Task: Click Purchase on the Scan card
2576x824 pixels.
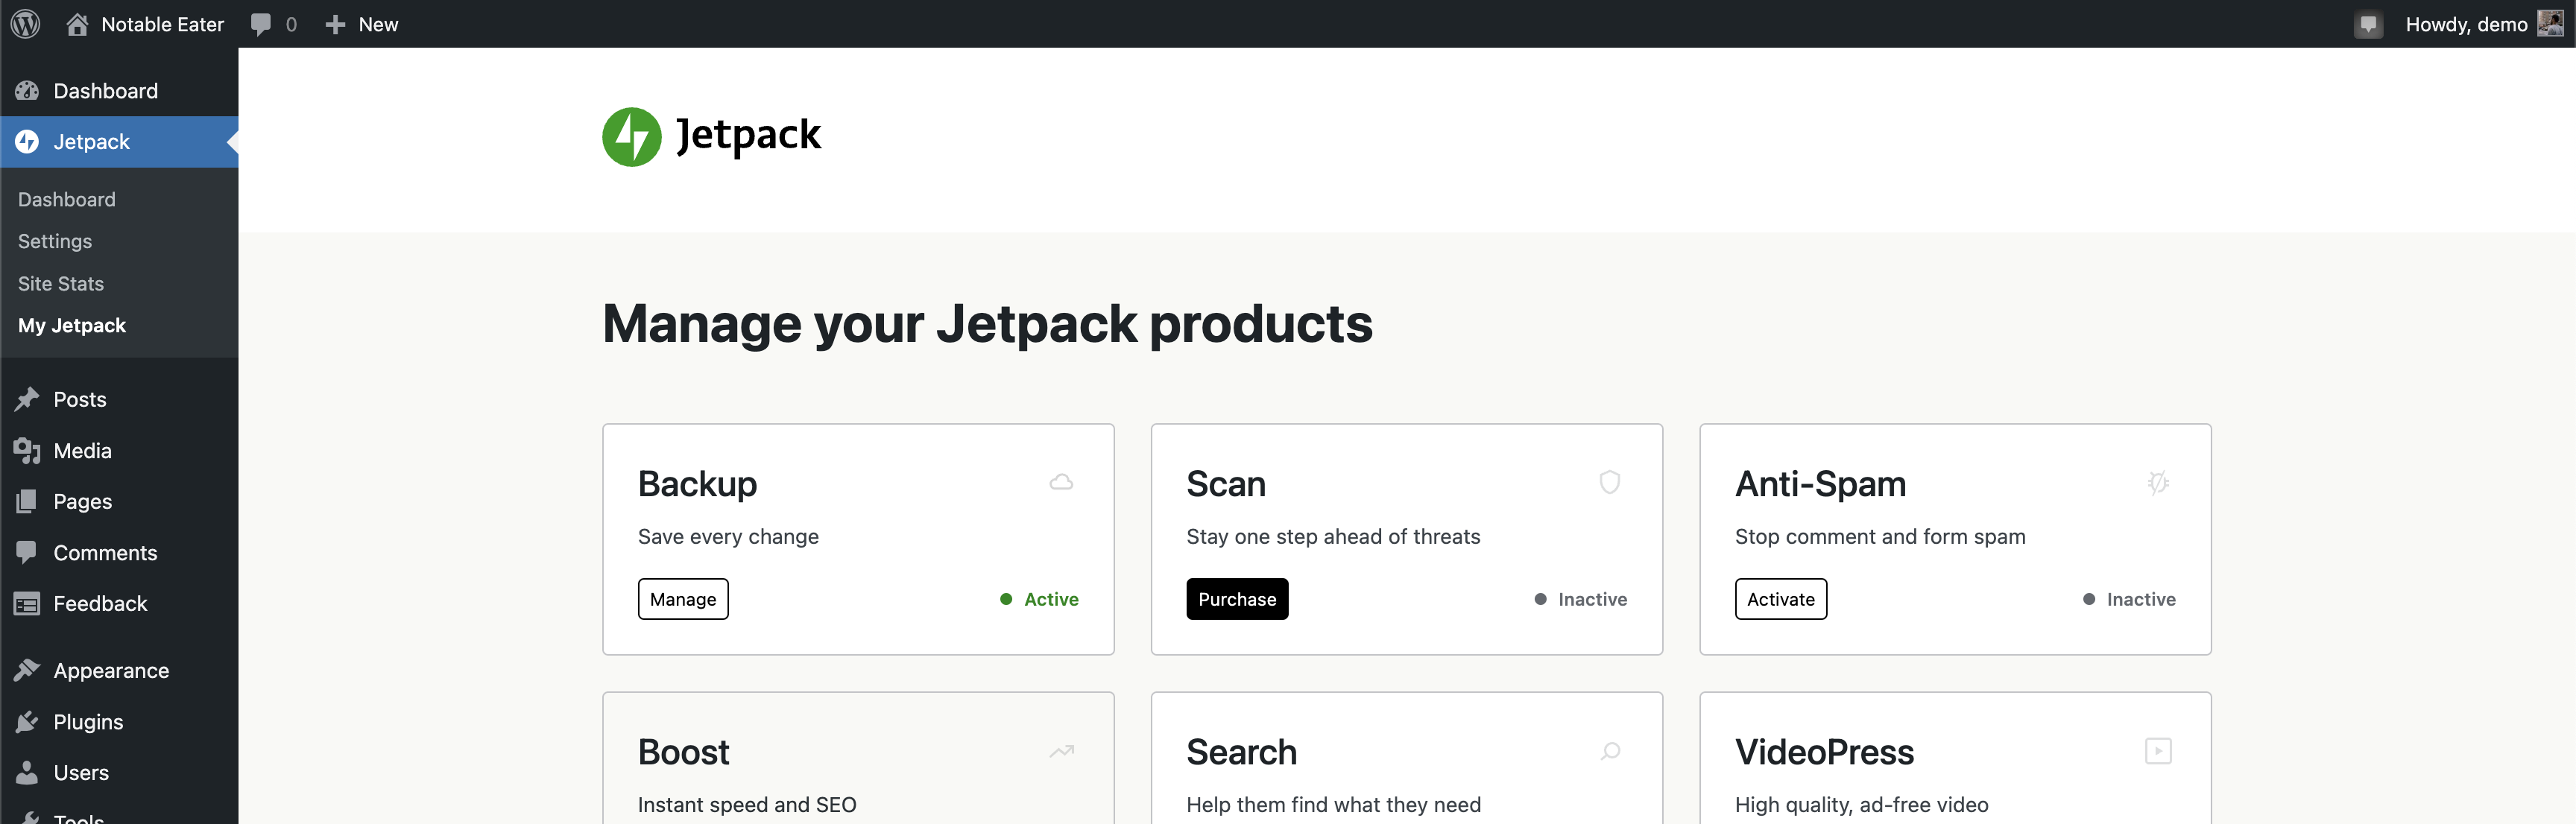Action: tap(1237, 599)
